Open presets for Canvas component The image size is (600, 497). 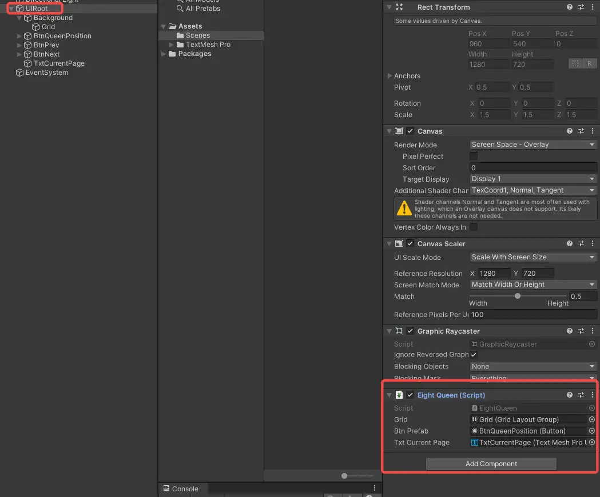581,131
